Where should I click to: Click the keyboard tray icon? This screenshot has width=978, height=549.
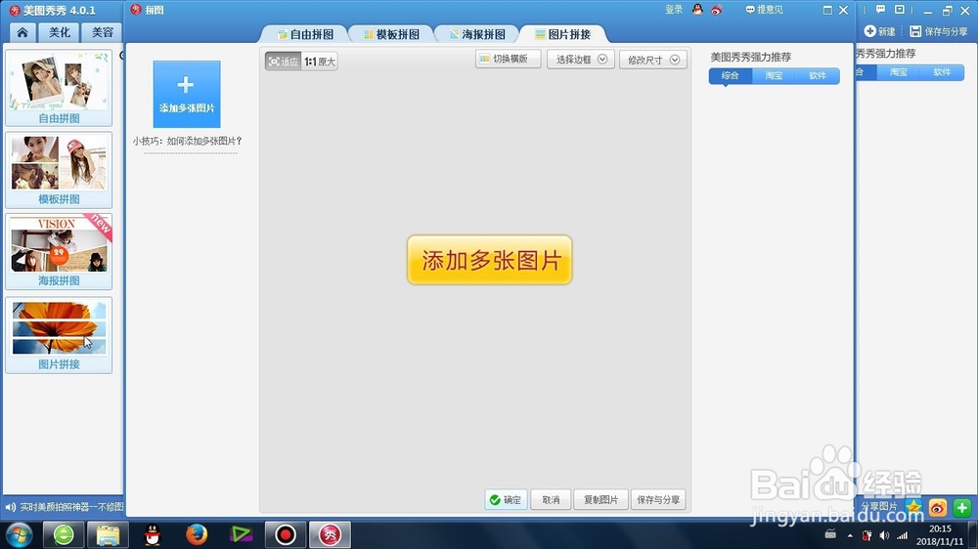point(830,534)
